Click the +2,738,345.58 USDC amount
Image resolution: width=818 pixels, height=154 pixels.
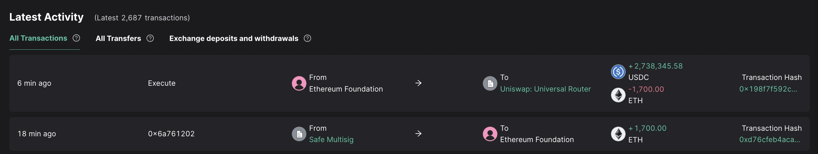656,66
